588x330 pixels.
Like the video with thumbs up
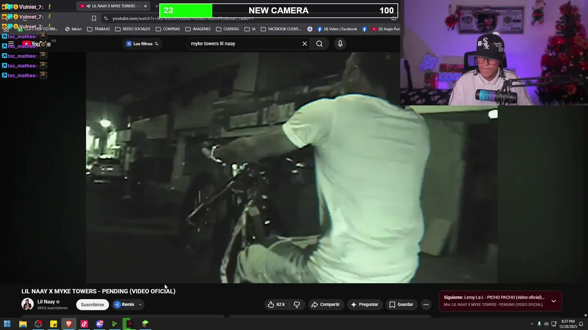tap(271, 304)
